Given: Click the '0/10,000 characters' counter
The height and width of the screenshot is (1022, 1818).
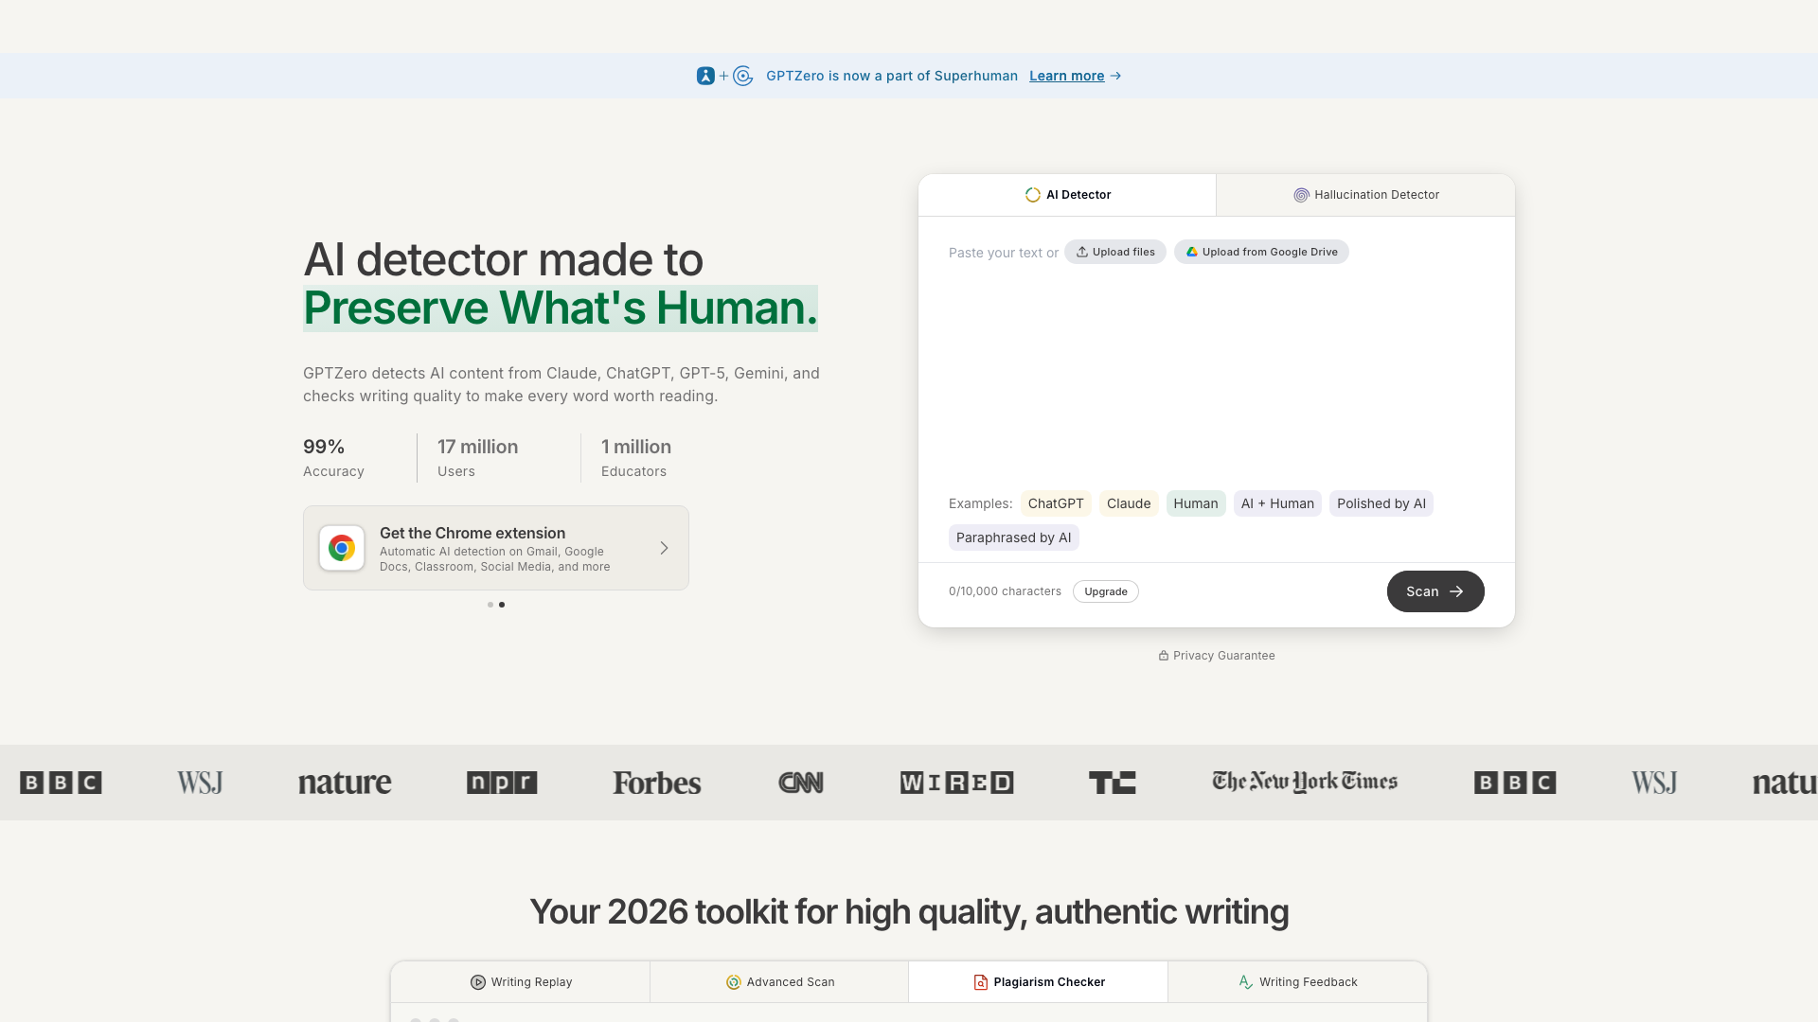Looking at the screenshot, I should [1005, 591].
